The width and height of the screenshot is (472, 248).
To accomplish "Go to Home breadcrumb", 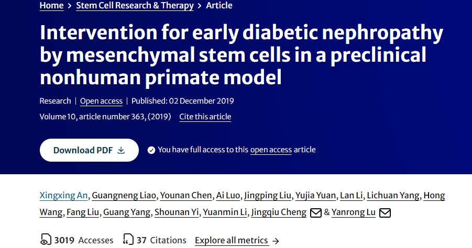I will (51, 6).
